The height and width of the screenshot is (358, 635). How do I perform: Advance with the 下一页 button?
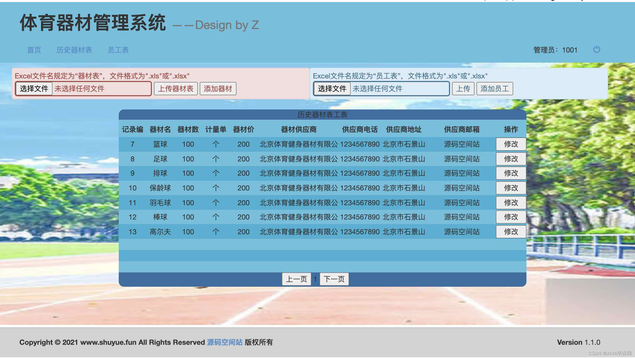click(334, 279)
